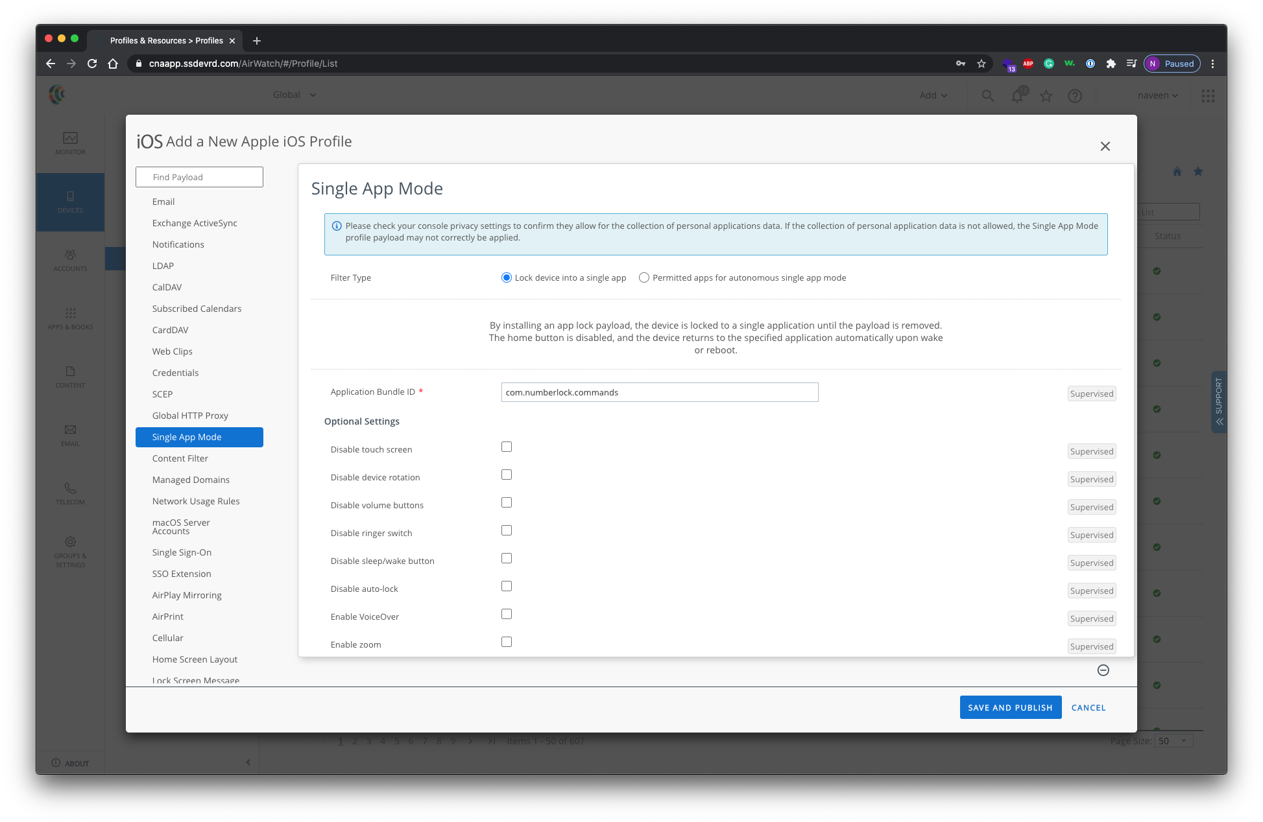Click the browser home icon
1263x822 pixels.
tap(113, 64)
